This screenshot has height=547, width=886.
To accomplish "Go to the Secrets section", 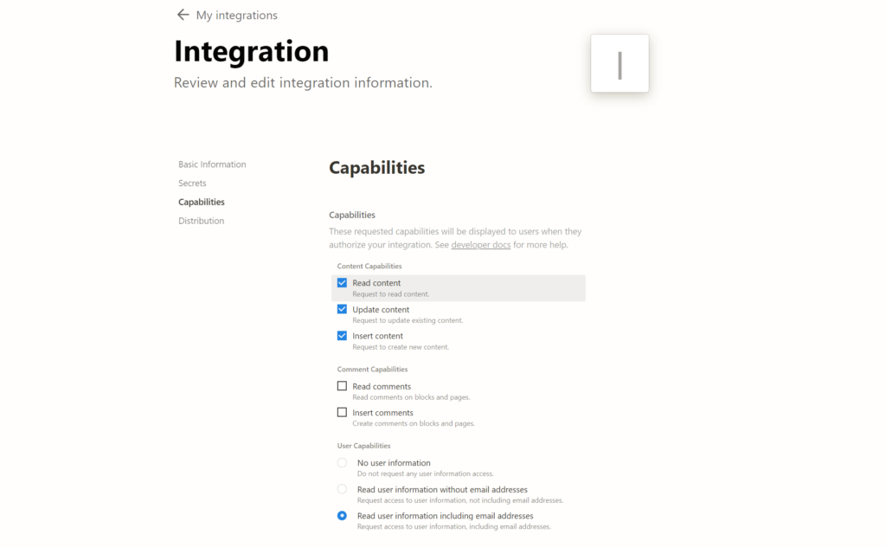I will 192,183.
